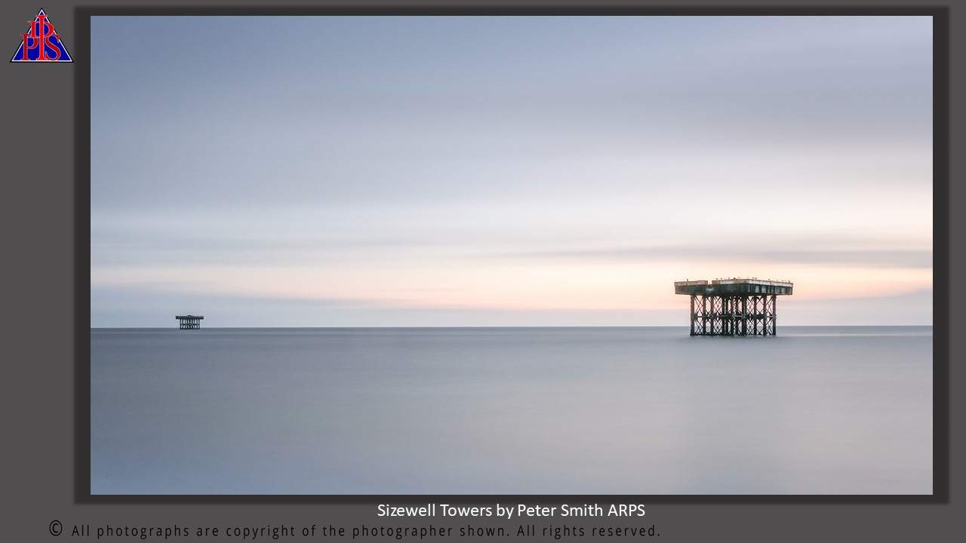Click the lattice legs of the large tower
The width and height of the screenshot is (966, 543).
(733, 316)
